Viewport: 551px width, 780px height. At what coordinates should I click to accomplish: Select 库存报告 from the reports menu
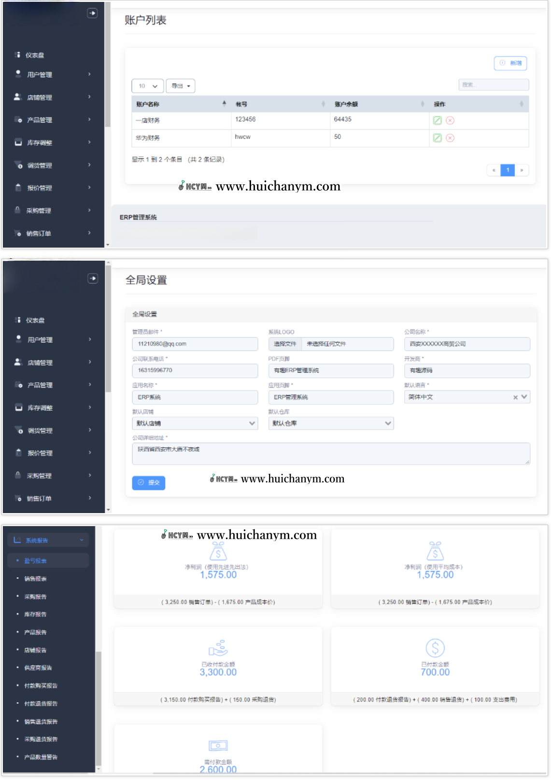36,614
